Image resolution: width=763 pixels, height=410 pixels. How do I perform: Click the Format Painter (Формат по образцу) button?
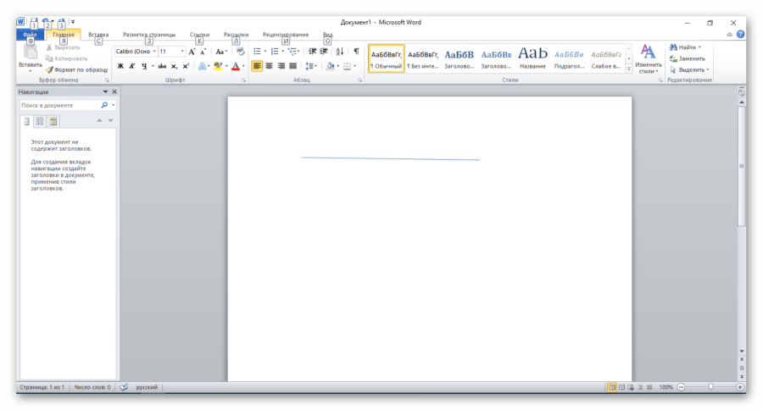[77, 69]
